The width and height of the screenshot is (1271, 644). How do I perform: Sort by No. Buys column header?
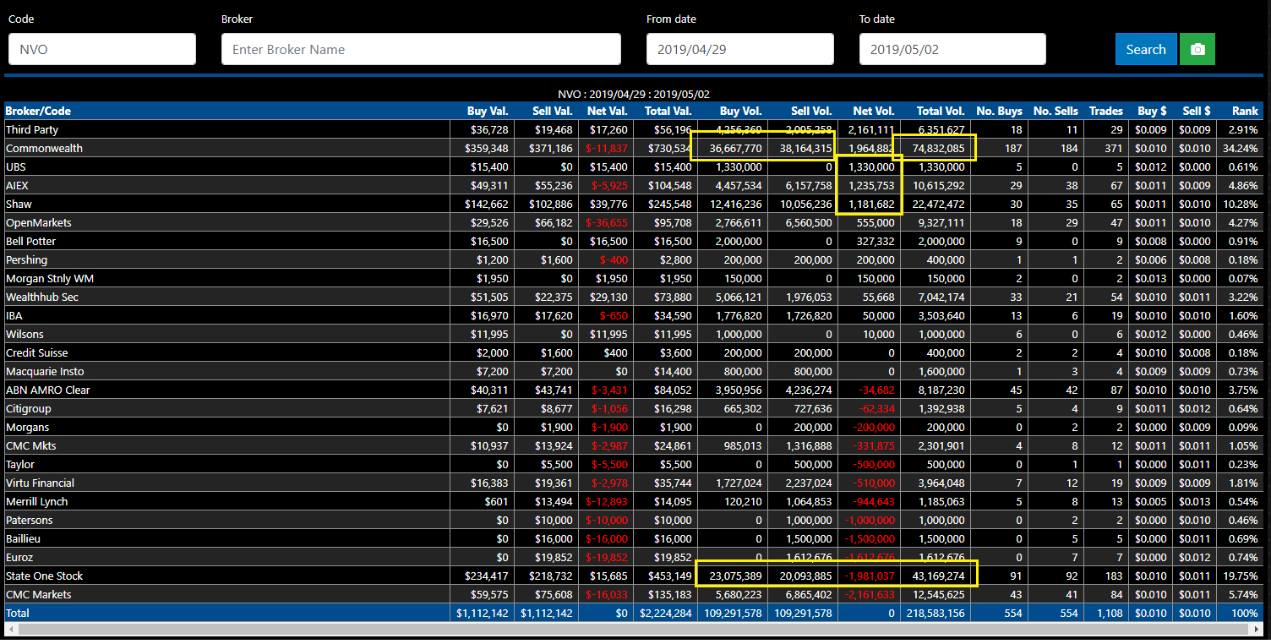(x=999, y=111)
